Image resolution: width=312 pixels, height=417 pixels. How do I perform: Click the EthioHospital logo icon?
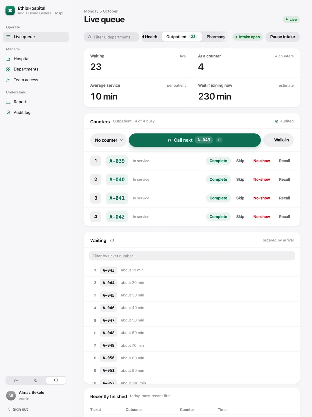pyautogui.click(x=10, y=10)
